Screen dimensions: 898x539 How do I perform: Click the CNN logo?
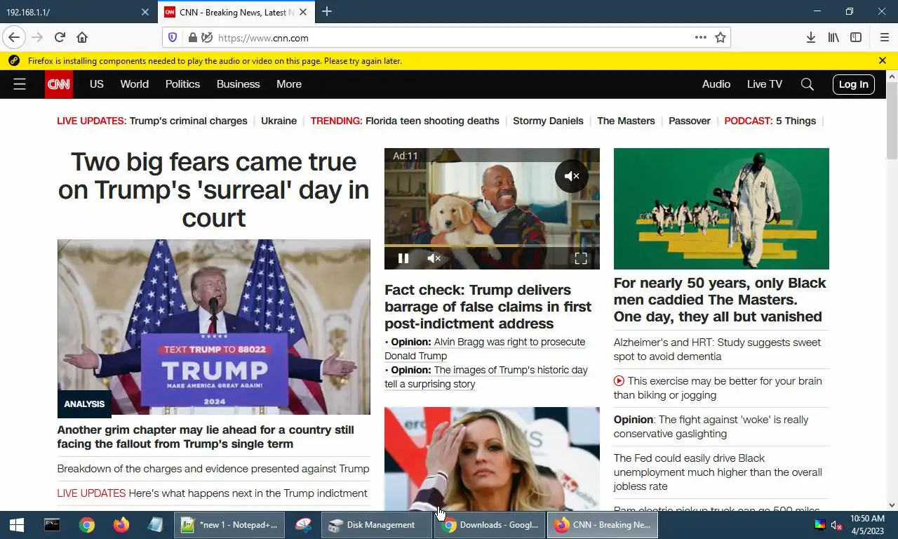click(59, 84)
